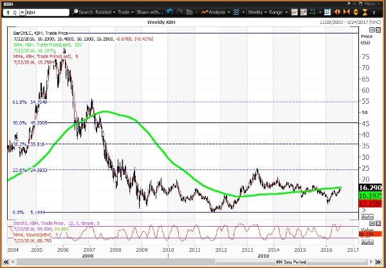
Task: Click the 0.0% 5.1444 Fibonacci label
Action: point(29,213)
